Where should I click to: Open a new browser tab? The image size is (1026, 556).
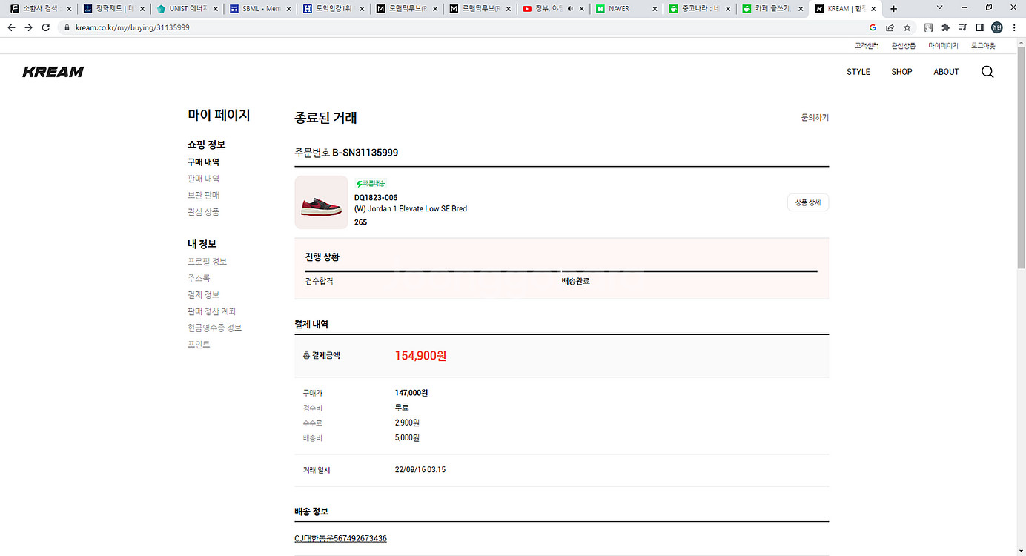pos(893,9)
